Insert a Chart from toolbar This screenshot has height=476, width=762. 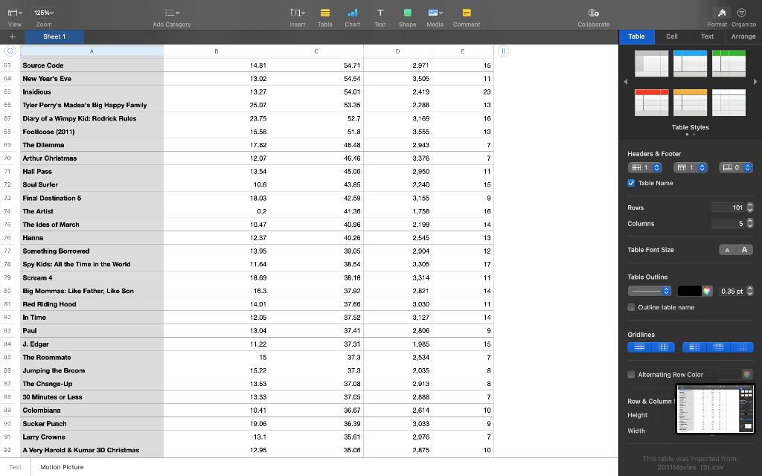(352, 13)
